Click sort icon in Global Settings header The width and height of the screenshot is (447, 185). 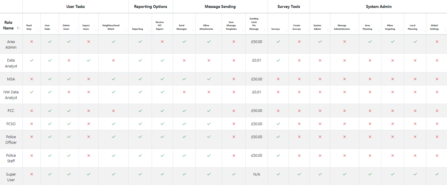click(x=444, y=30)
